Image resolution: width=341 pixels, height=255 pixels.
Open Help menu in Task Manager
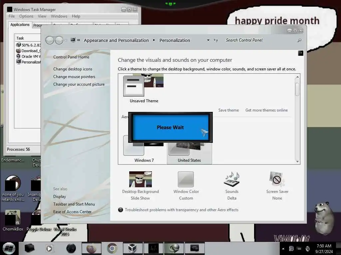click(x=76, y=16)
